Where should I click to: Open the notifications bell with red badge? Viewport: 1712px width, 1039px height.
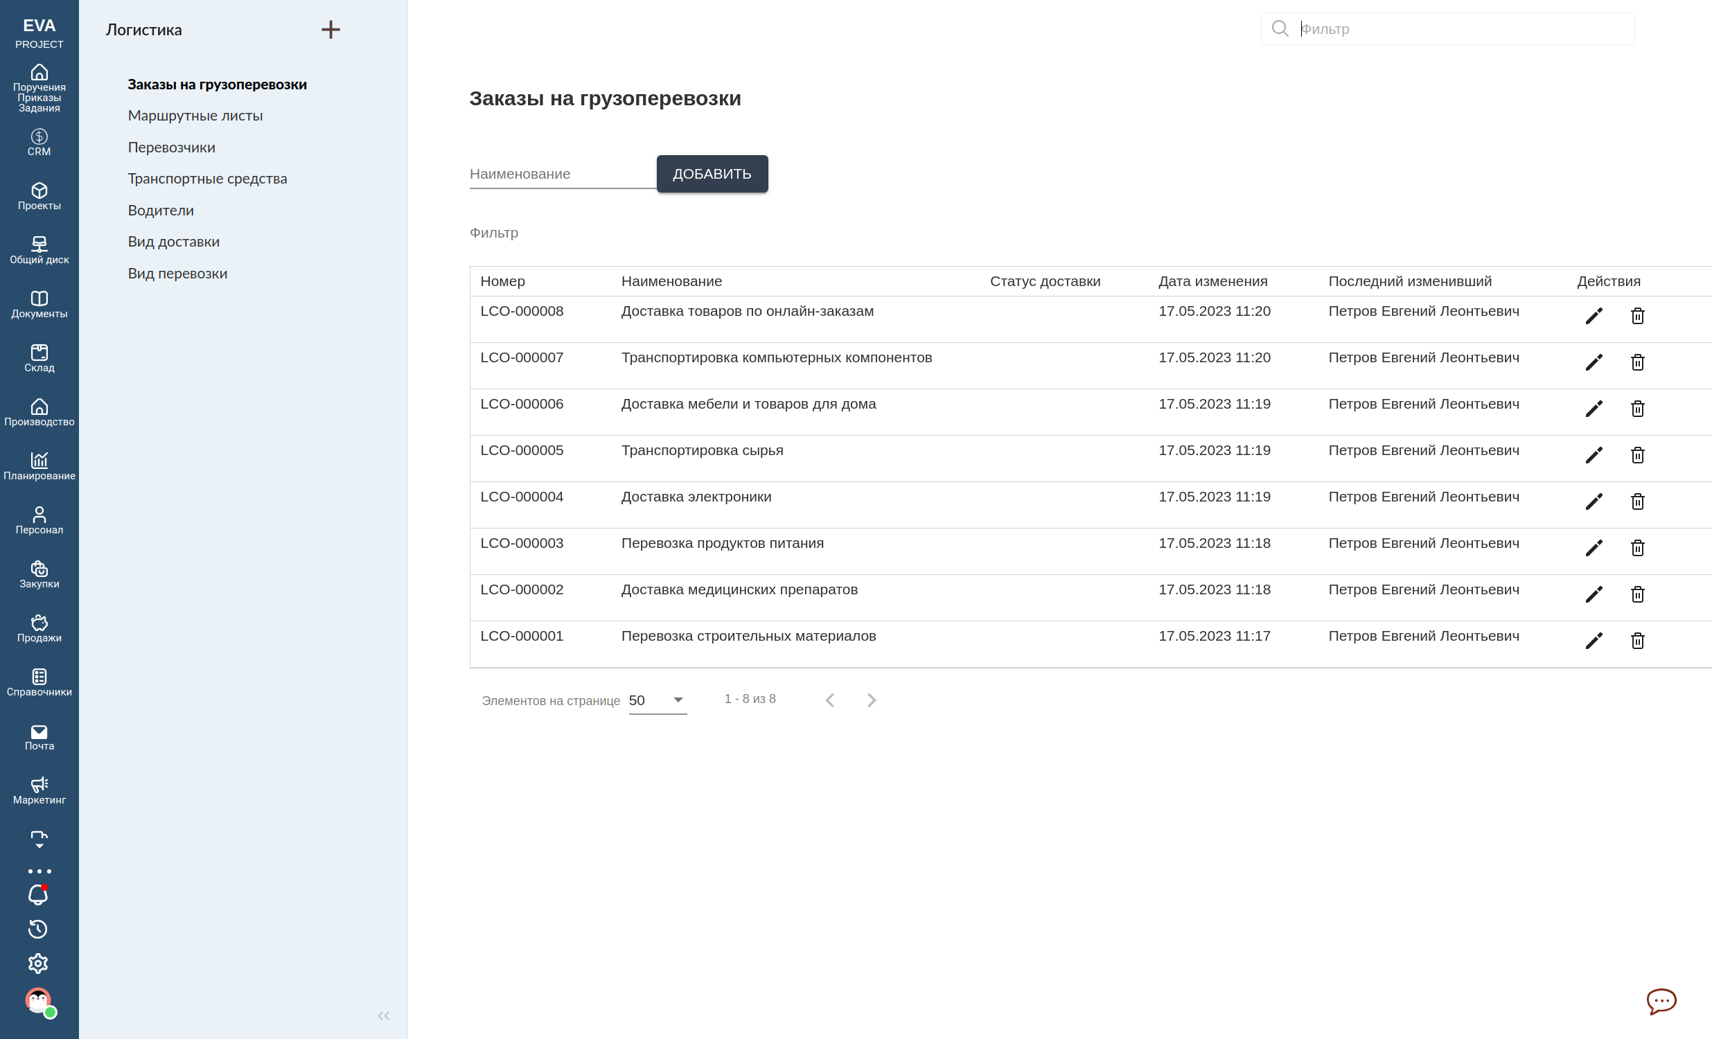pyautogui.click(x=39, y=894)
